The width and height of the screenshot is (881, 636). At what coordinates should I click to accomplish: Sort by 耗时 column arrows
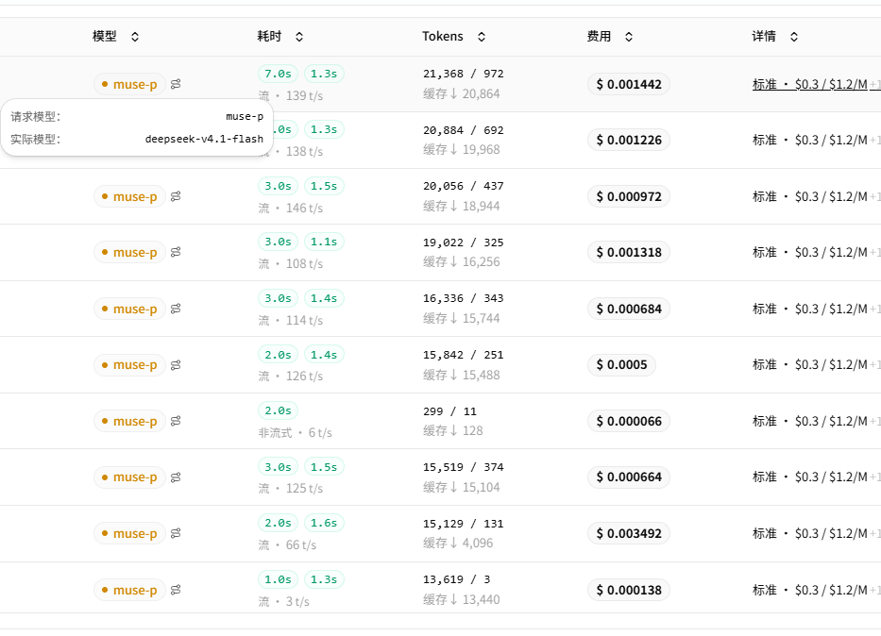(x=299, y=37)
